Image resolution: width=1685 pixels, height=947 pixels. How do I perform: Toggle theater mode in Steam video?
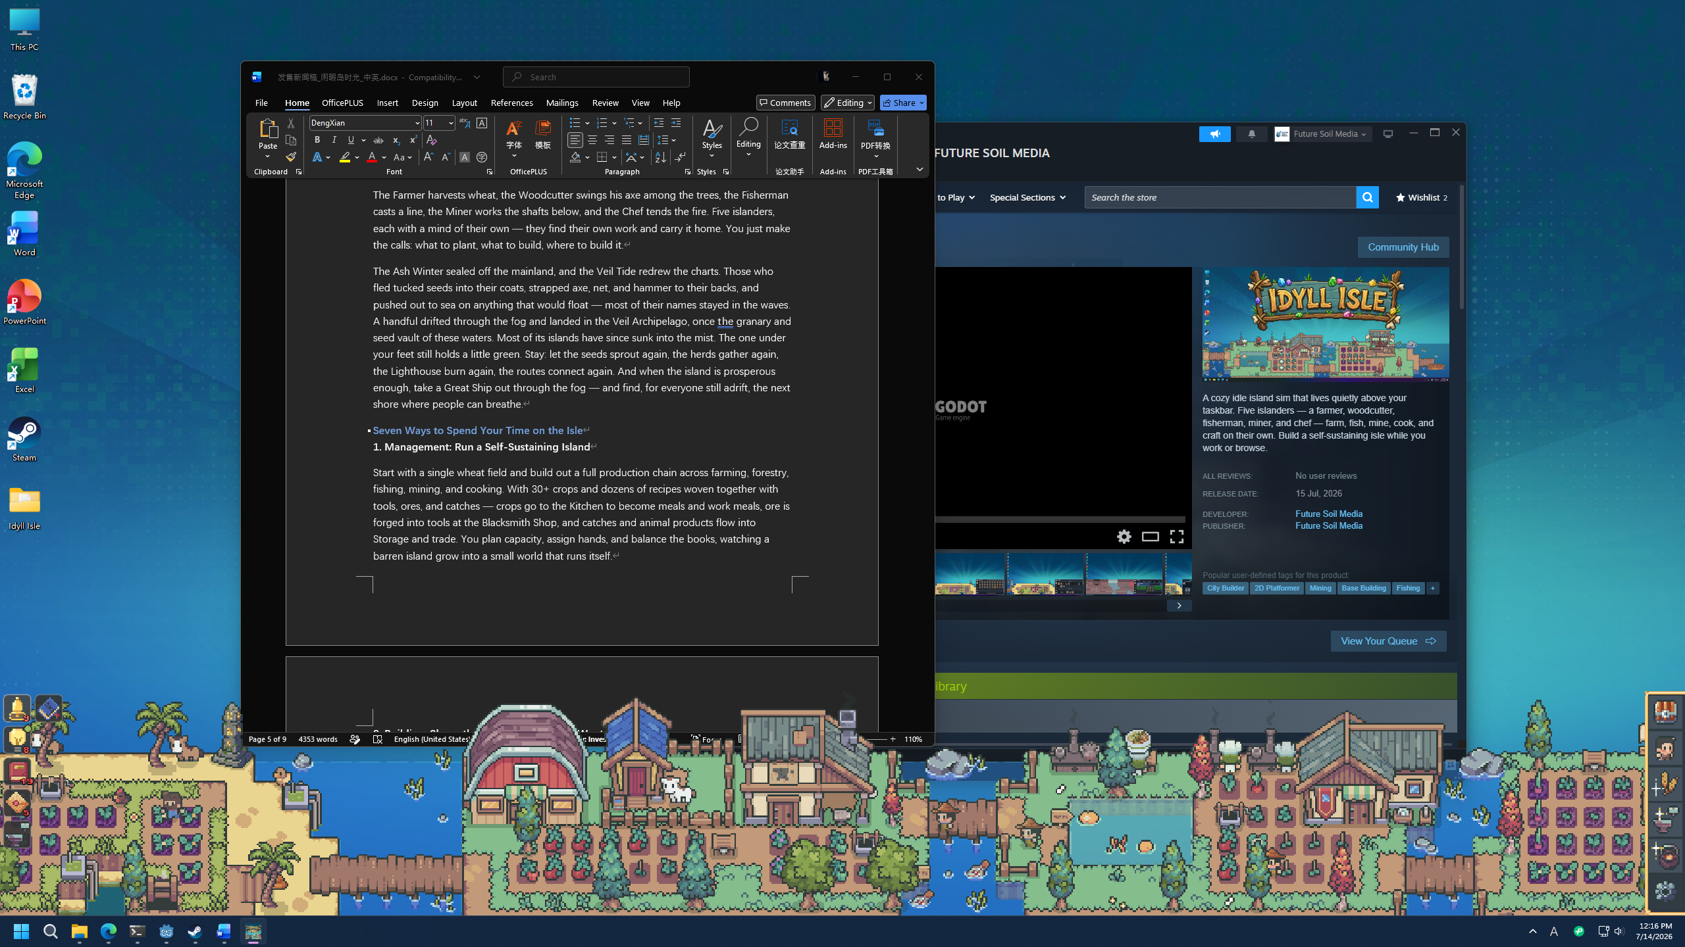point(1150,537)
